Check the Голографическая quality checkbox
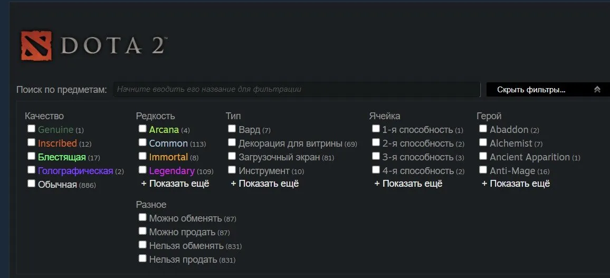Viewport: 610px width, 278px height. point(31,170)
